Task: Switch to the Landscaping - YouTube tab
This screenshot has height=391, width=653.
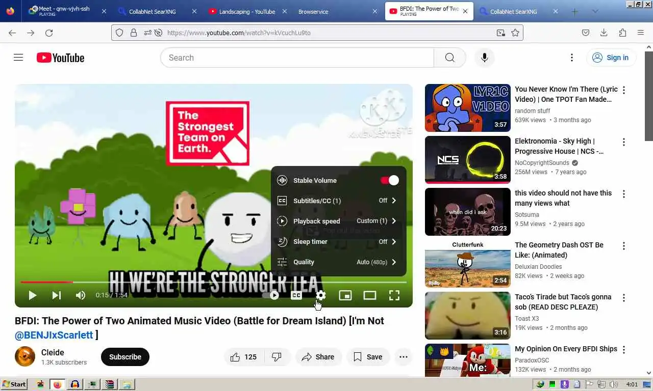Action: (x=247, y=11)
